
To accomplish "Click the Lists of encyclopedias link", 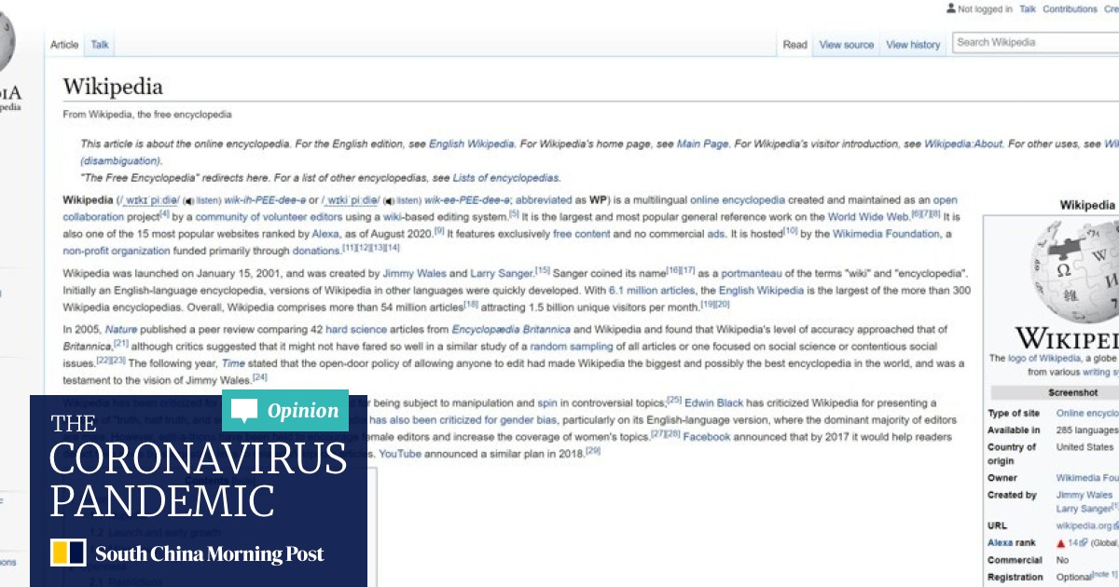I will [x=505, y=178].
